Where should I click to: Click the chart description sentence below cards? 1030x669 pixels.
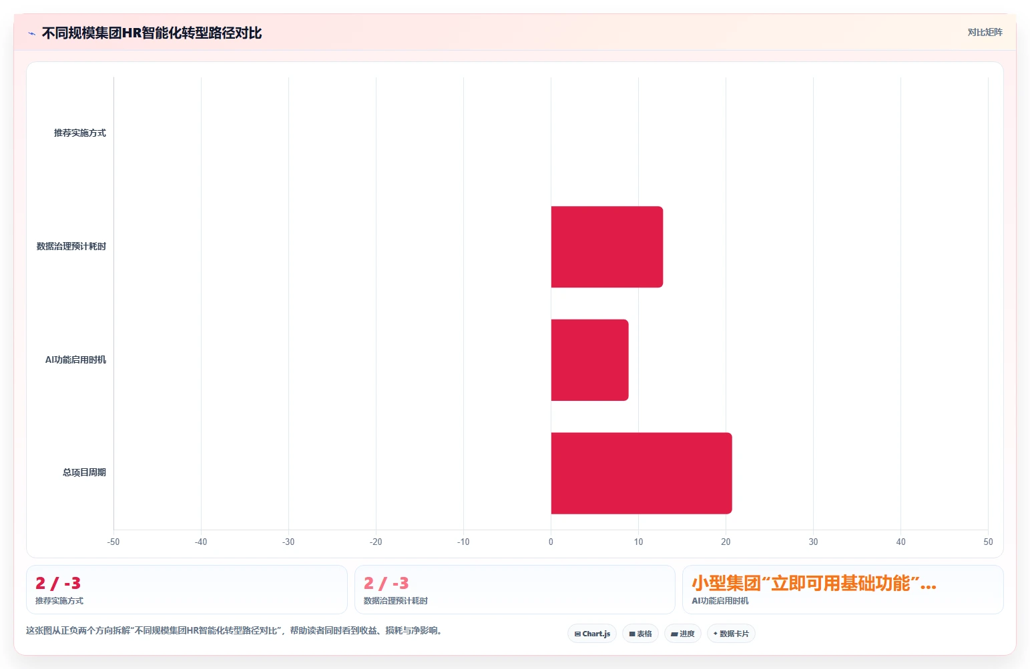235,630
